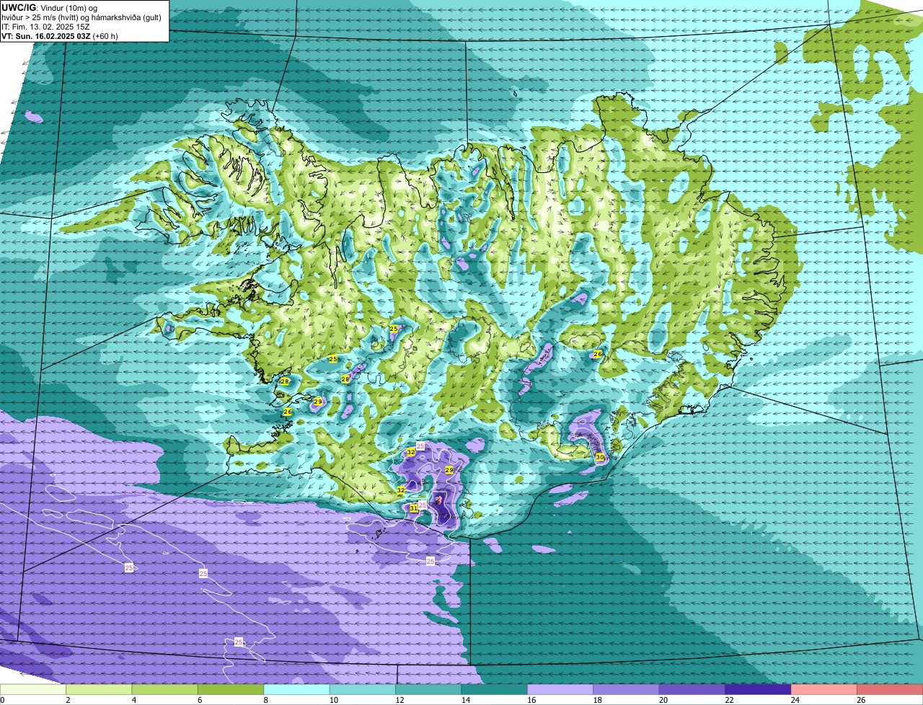The height and width of the screenshot is (705, 923).
Task: Click the yellow 31 max gust label
Action: pyautogui.click(x=413, y=508)
